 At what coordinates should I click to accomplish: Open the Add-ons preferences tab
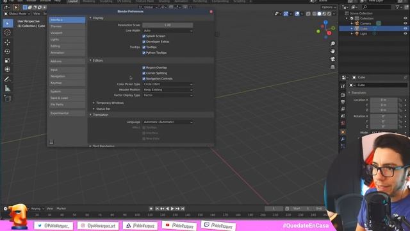[67, 61]
